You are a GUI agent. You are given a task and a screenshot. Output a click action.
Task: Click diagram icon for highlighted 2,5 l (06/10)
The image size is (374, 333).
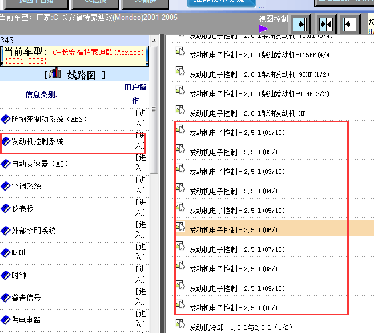coord(180,227)
